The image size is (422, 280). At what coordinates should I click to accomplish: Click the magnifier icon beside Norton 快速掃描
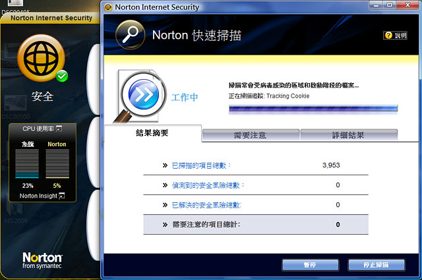(x=131, y=35)
